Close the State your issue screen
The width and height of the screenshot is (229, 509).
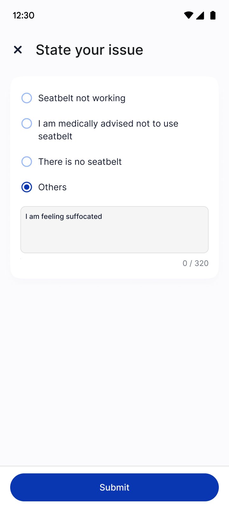(x=18, y=50)
